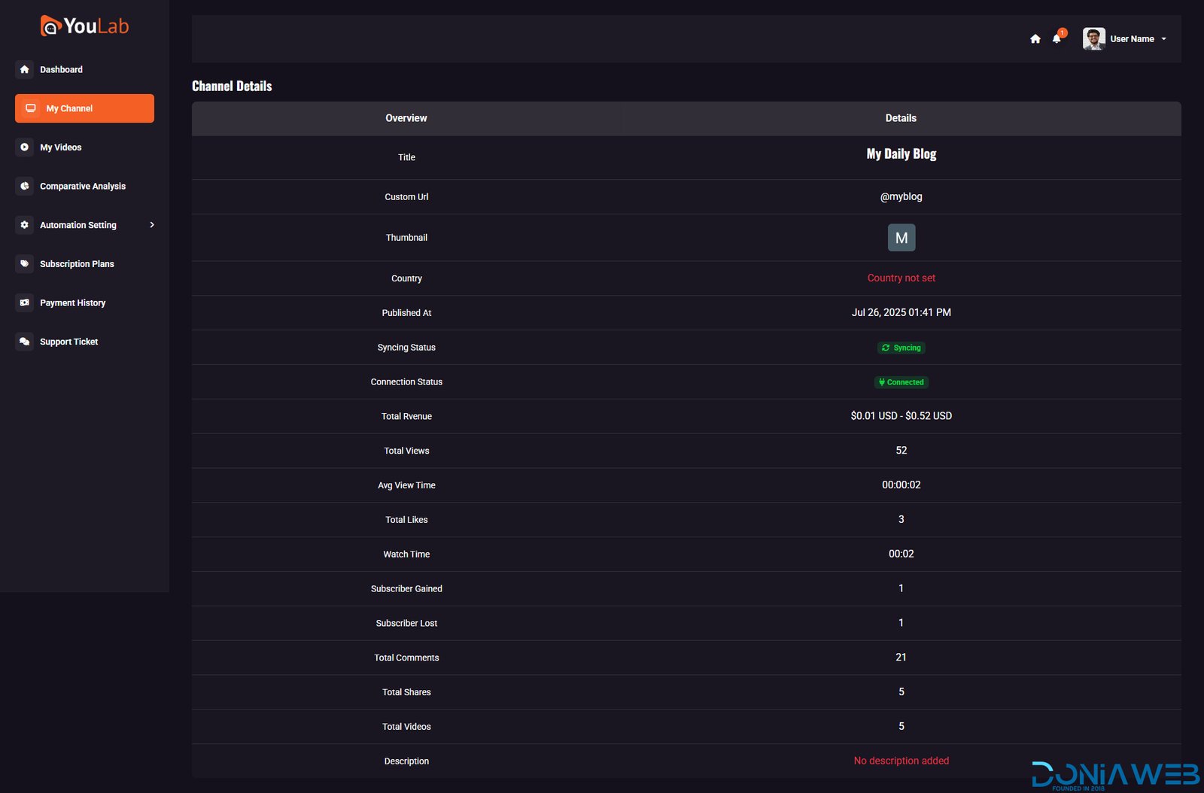Viewport: 1204px width, 793px height.
Task: Click the Automation Setting gear icon
Action: click(25, 225)
